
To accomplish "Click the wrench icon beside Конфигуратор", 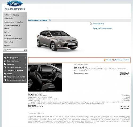I will coord(5,58).
